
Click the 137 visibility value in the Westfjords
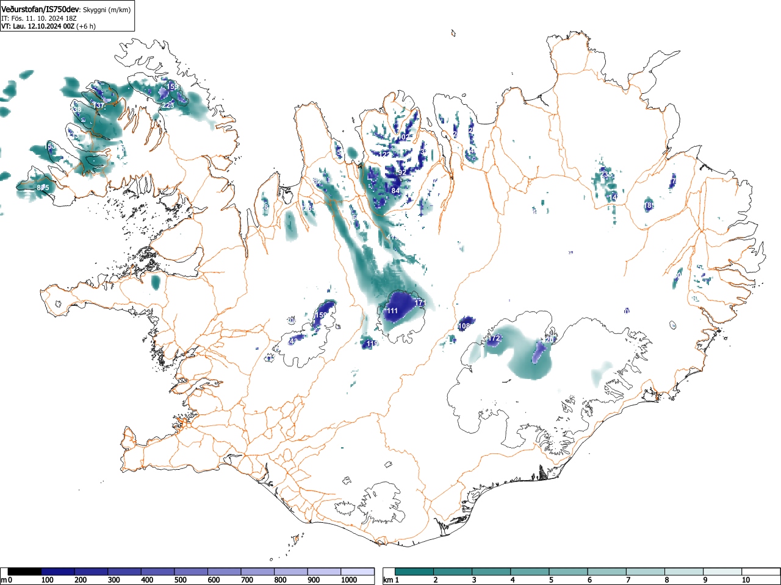click(98, 105)
